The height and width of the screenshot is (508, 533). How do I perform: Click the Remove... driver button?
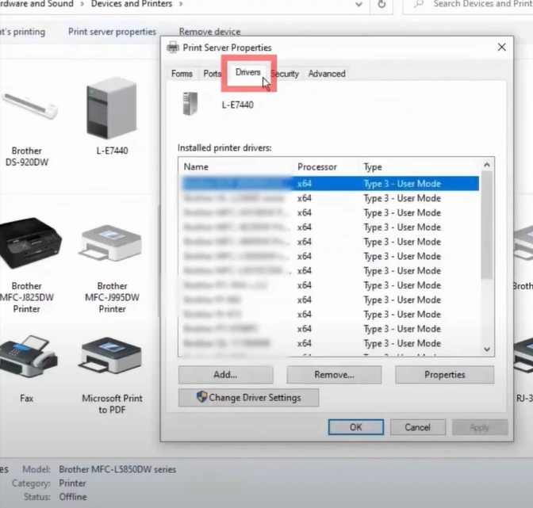334,375
